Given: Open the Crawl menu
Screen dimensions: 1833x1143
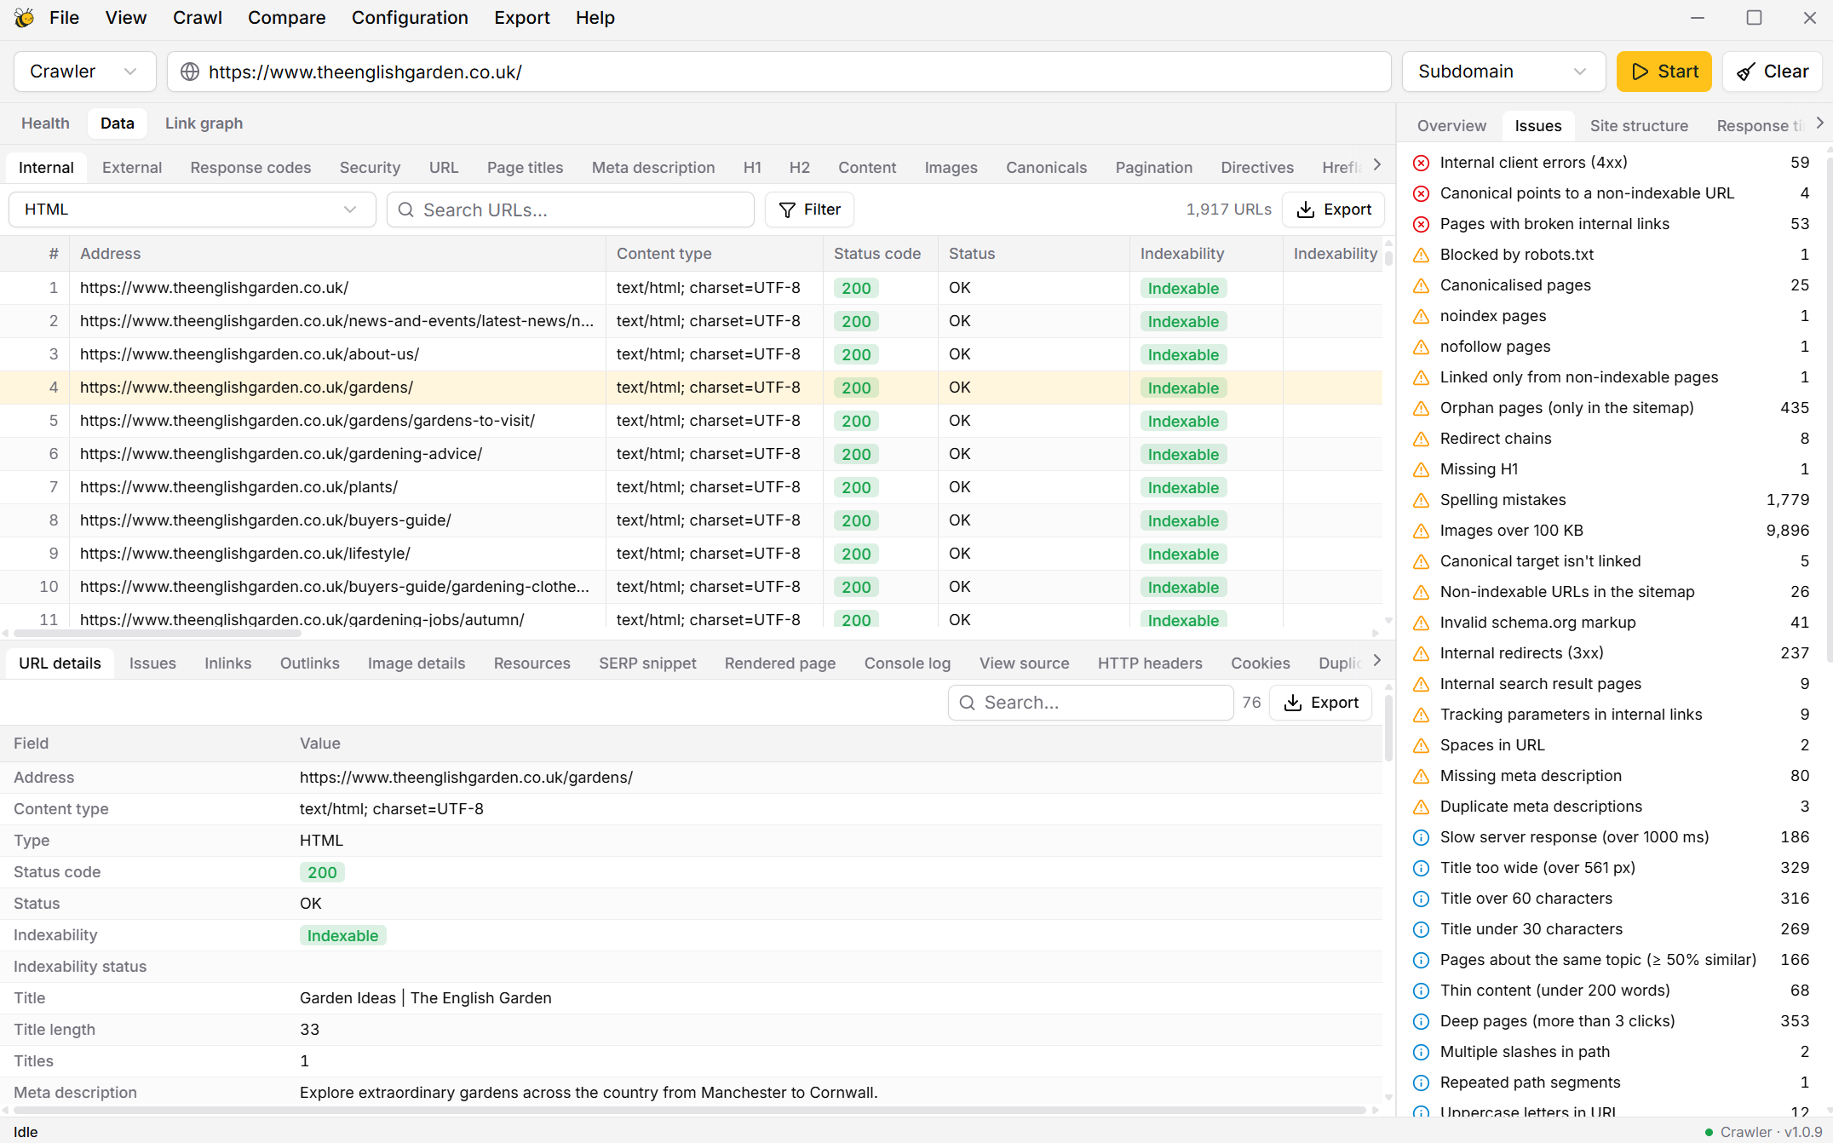Looking at the screenshot, I should (x=198, y=18).
